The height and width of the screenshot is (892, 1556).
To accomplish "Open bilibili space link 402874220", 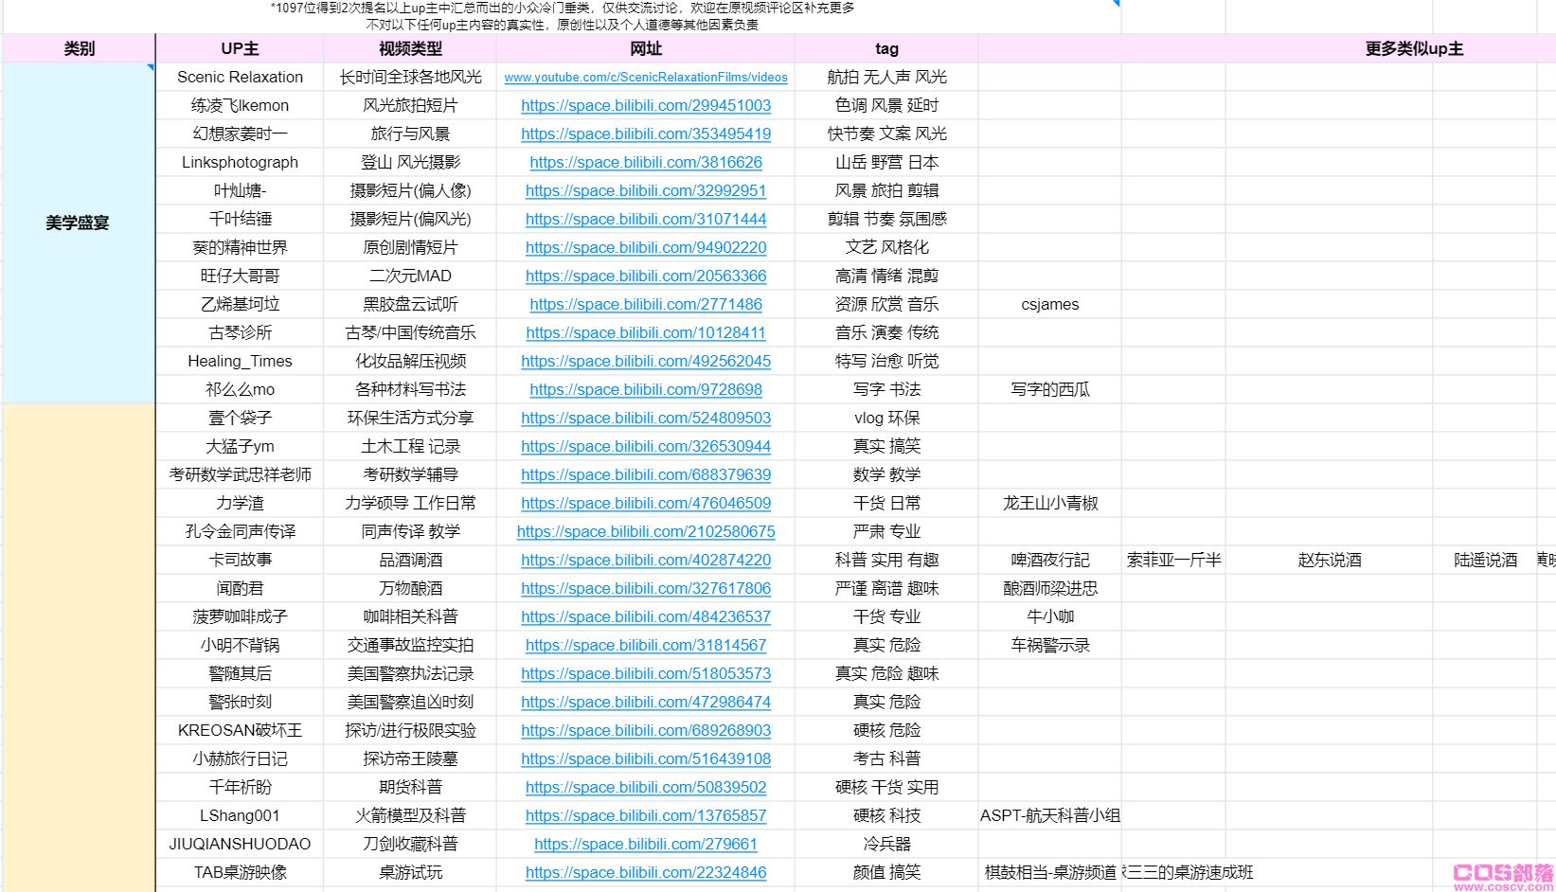I will [646, 561].
